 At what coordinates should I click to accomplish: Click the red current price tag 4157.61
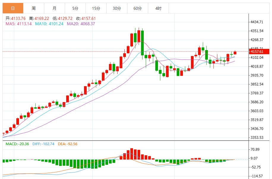click(259, 52)
